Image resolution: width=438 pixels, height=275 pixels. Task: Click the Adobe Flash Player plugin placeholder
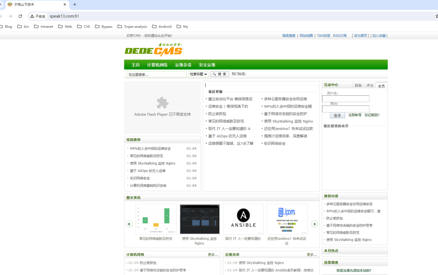point(162,107)
